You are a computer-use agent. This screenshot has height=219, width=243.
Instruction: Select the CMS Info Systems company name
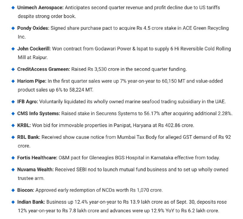tap(39, 114)
